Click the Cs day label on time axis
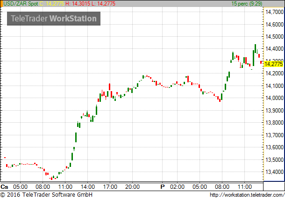 tap(4, 186)
